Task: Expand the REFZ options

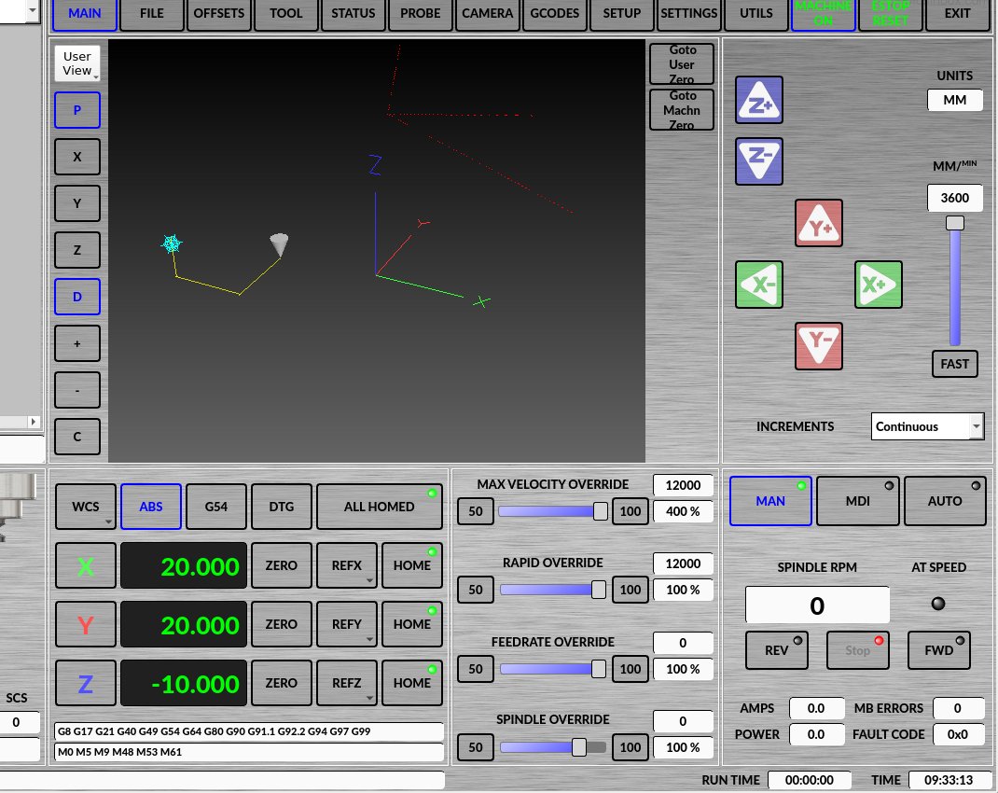Action: [369, 698]
